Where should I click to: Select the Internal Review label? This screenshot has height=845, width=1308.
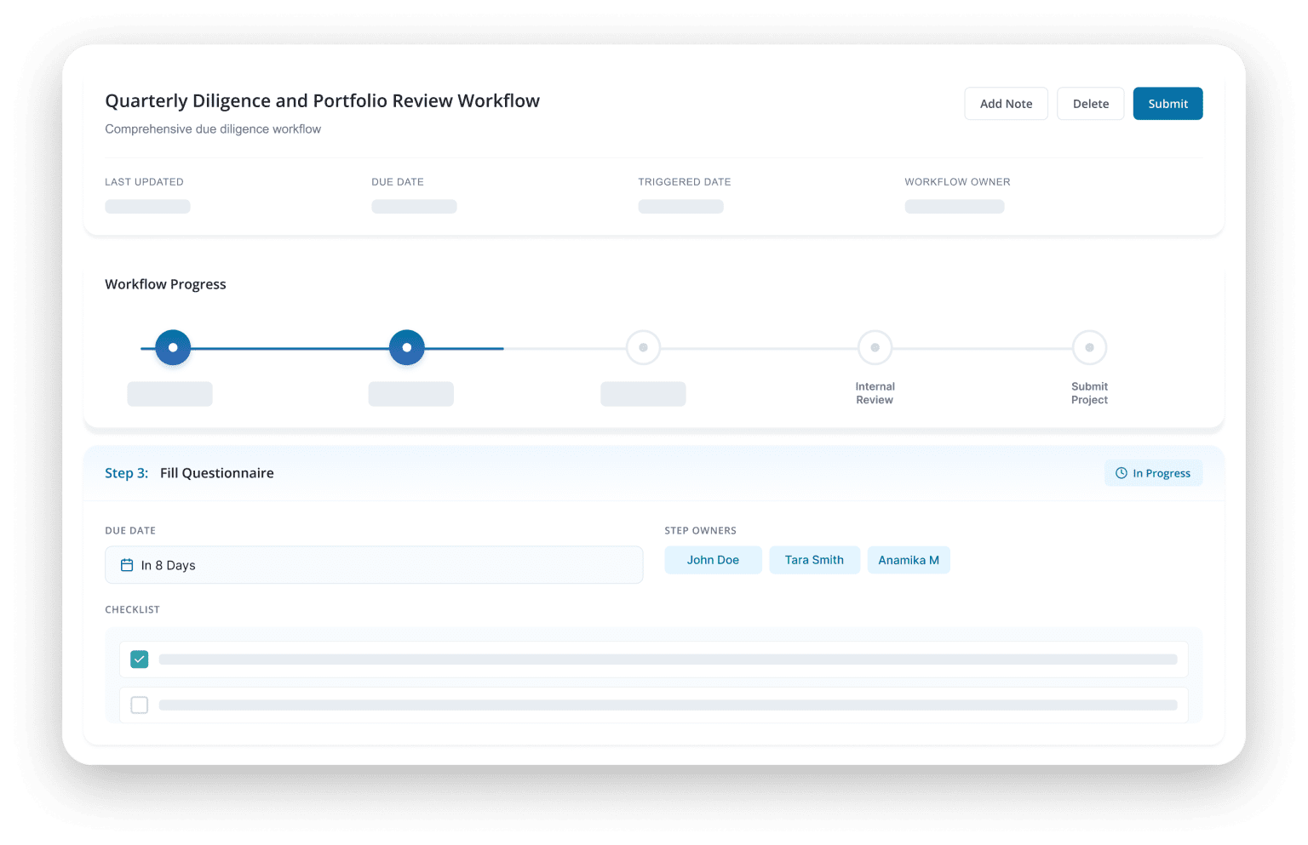coord(875,392)
